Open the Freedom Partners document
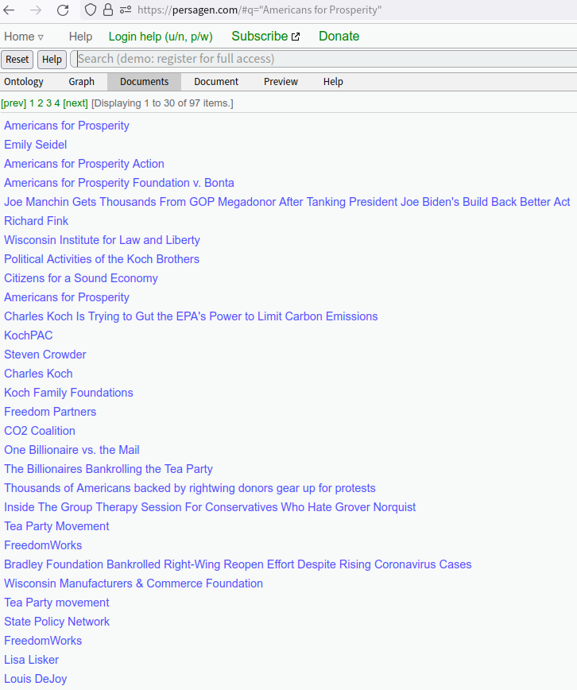The image size is (577, 690). click(x=50, y=412)
